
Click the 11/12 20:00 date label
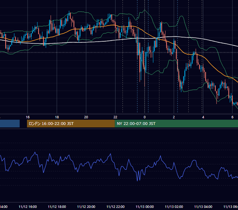click(86, 206)
